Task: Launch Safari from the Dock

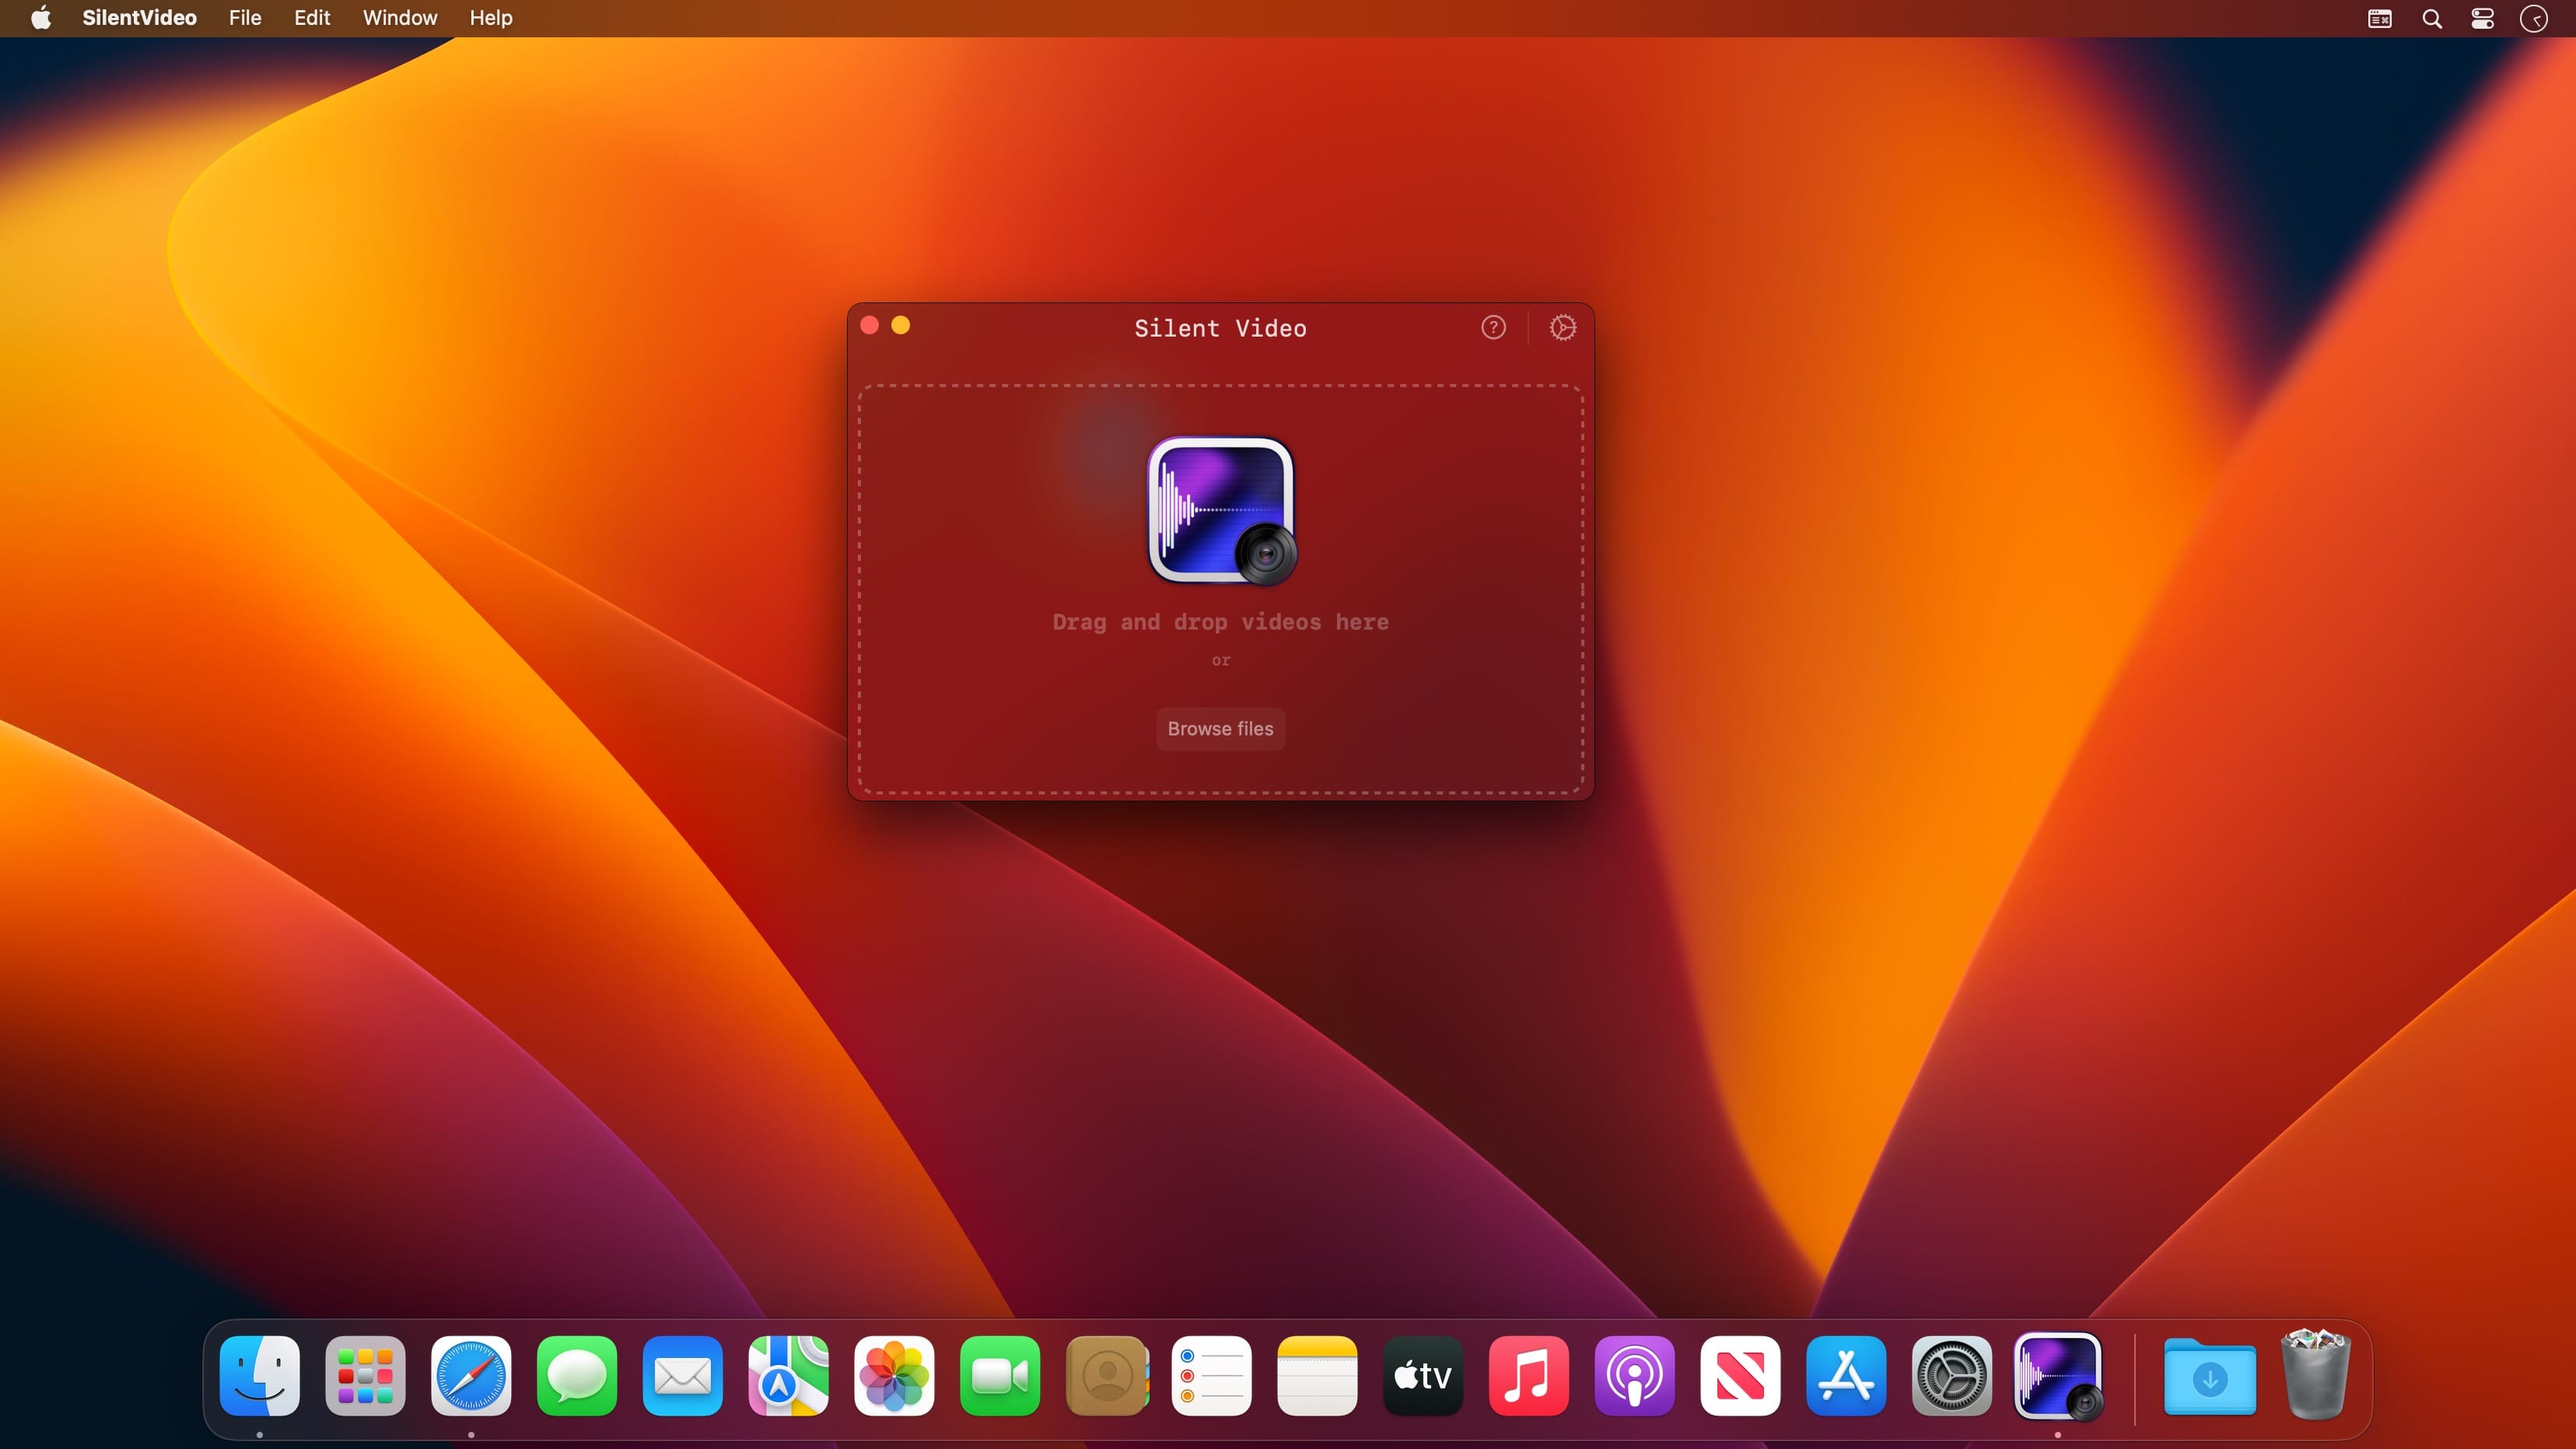Action: (471, 1376)
